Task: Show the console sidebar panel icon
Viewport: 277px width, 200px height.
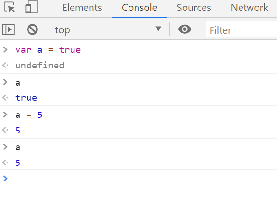Action: click(x=9, y=29)
